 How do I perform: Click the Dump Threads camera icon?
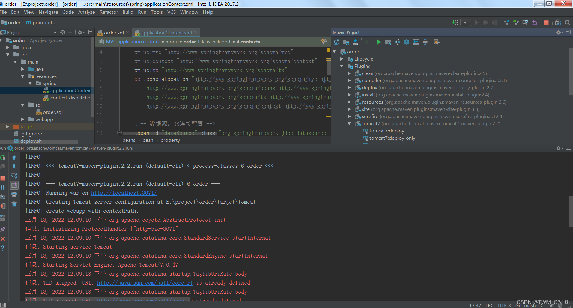coord(3,197)
